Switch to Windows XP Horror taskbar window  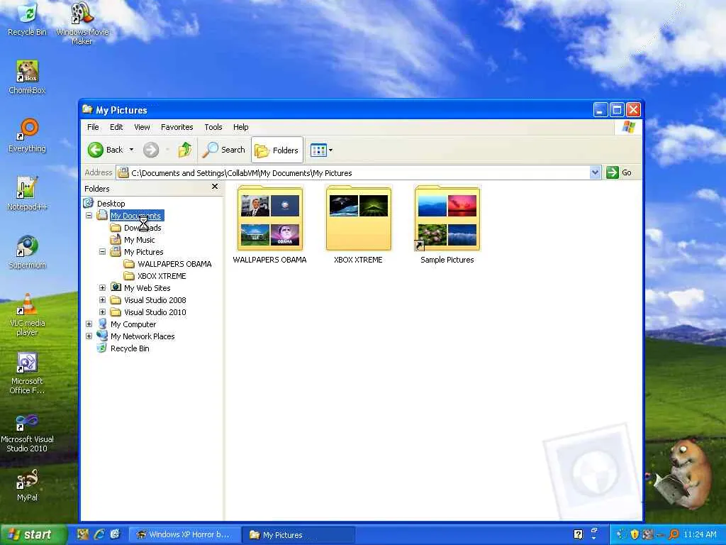[184, 534]
